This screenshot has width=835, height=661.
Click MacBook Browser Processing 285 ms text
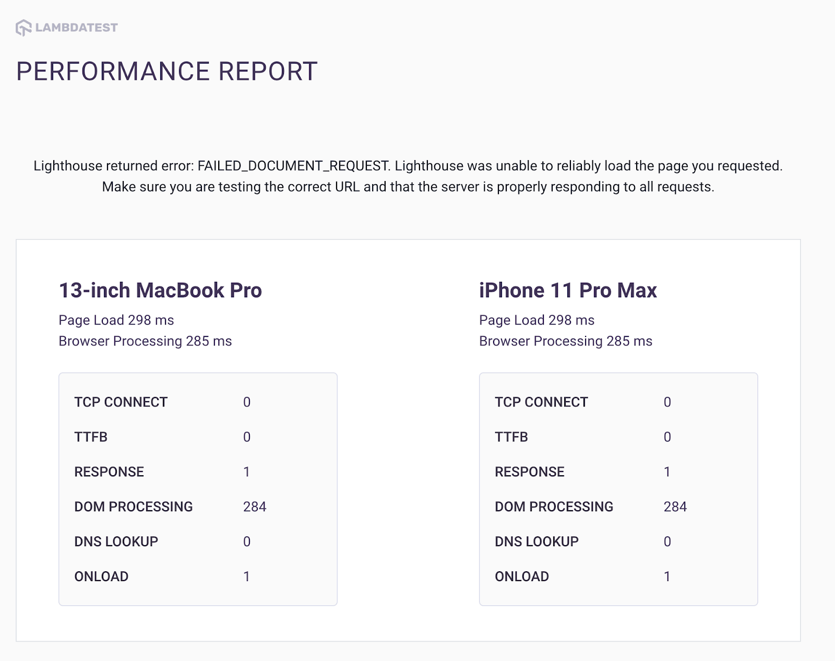[x=145, y=341]
